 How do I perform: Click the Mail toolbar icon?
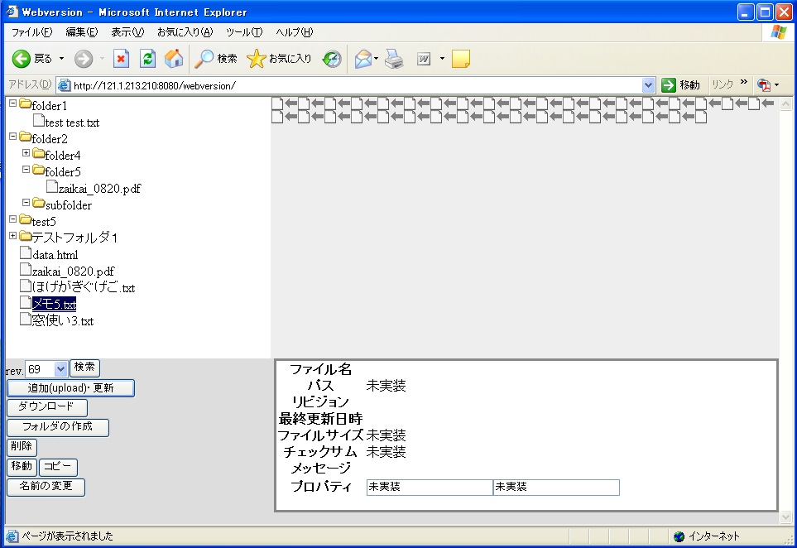[362, 58]
